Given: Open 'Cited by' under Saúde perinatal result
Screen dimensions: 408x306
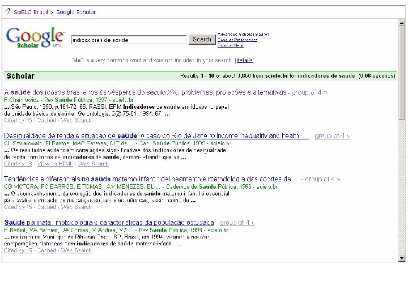Looking at the screenshot, I should point(18,250).
